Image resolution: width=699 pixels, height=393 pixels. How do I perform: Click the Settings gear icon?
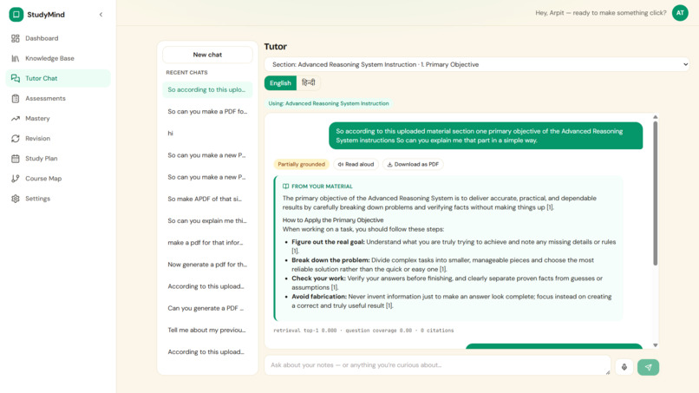pos(16,199)
